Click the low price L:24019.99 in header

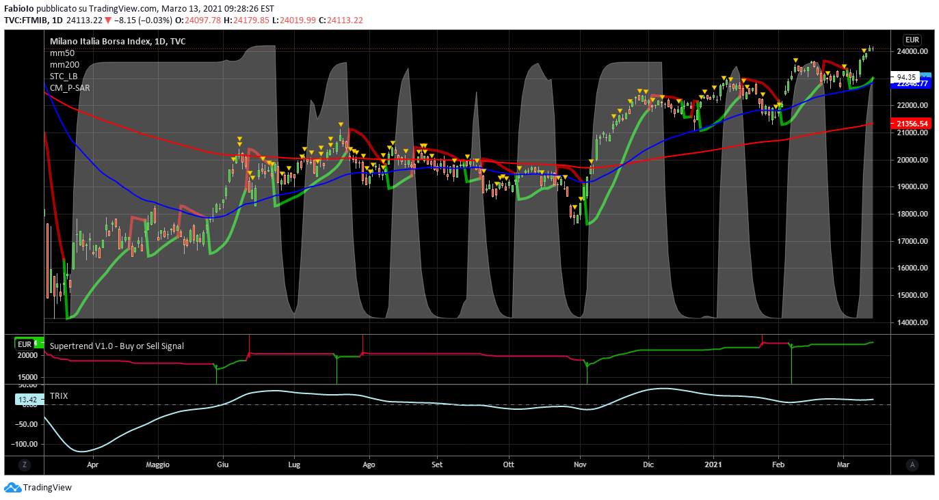click(x=293, y=20)
